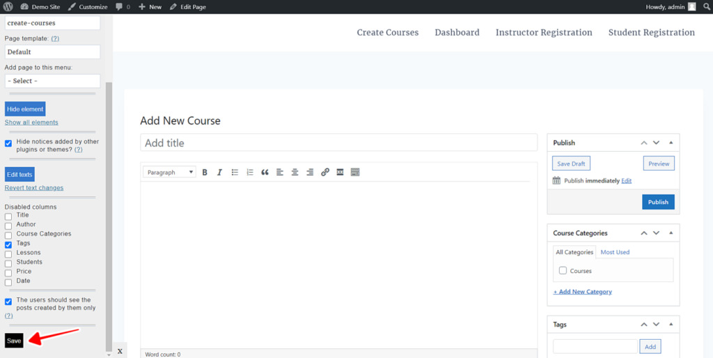Toggle bold formatting in editor toolbar
The height and width of the screenshot is (358, 713).
[205, 173]
